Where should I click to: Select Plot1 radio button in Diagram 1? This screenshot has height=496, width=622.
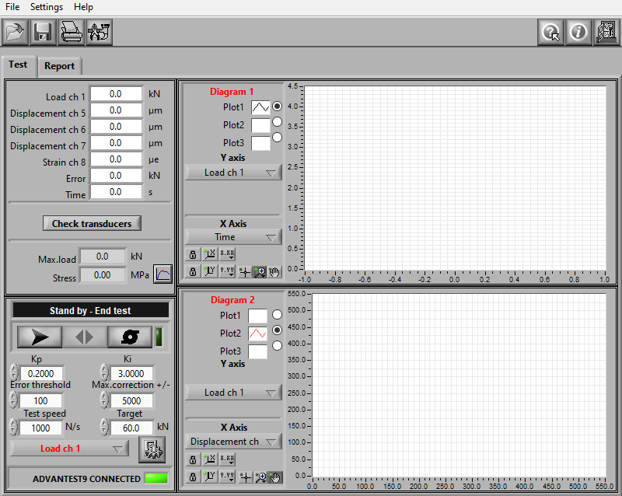click(277, 106)
